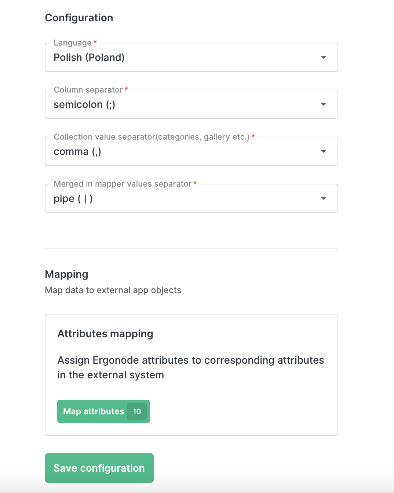
Task: Click the comma (,) separator value
Action: pos(77,152)
